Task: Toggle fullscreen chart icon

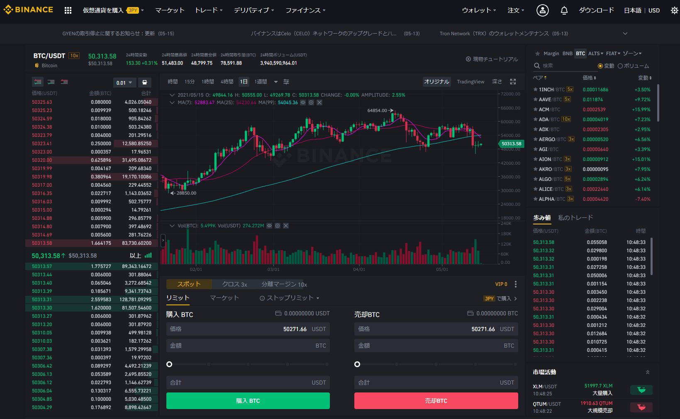Action: (x=513, y=82)
